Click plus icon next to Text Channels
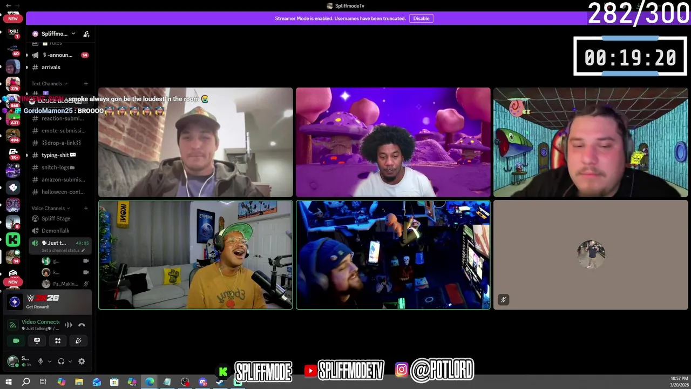This screenshot has height=389, width=691. tap(86, 84)
